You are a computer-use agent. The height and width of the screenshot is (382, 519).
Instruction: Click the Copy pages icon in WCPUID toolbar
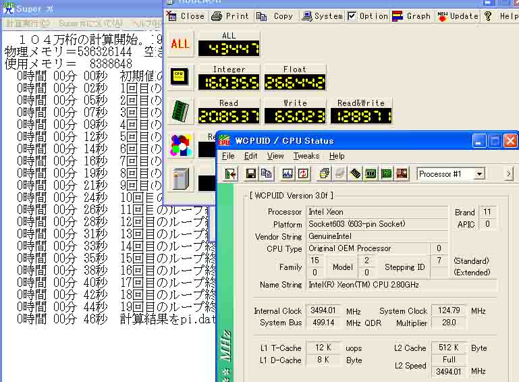click(267, 173)
